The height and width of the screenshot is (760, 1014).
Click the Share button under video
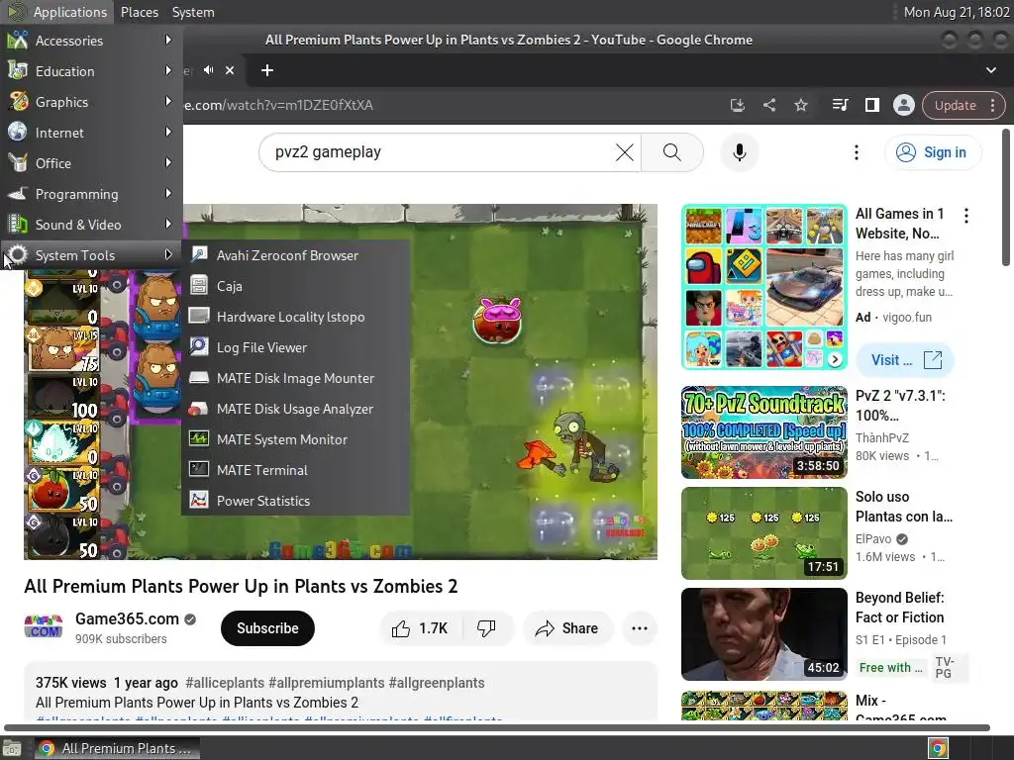(x=567, y=628)
